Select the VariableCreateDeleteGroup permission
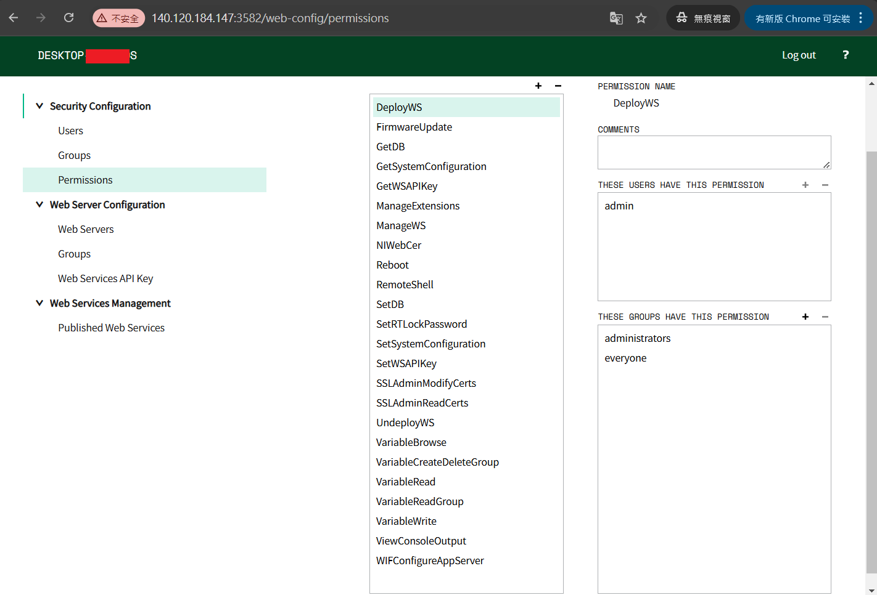Viewport: 877px width, 595px height. tap(466, 462)
